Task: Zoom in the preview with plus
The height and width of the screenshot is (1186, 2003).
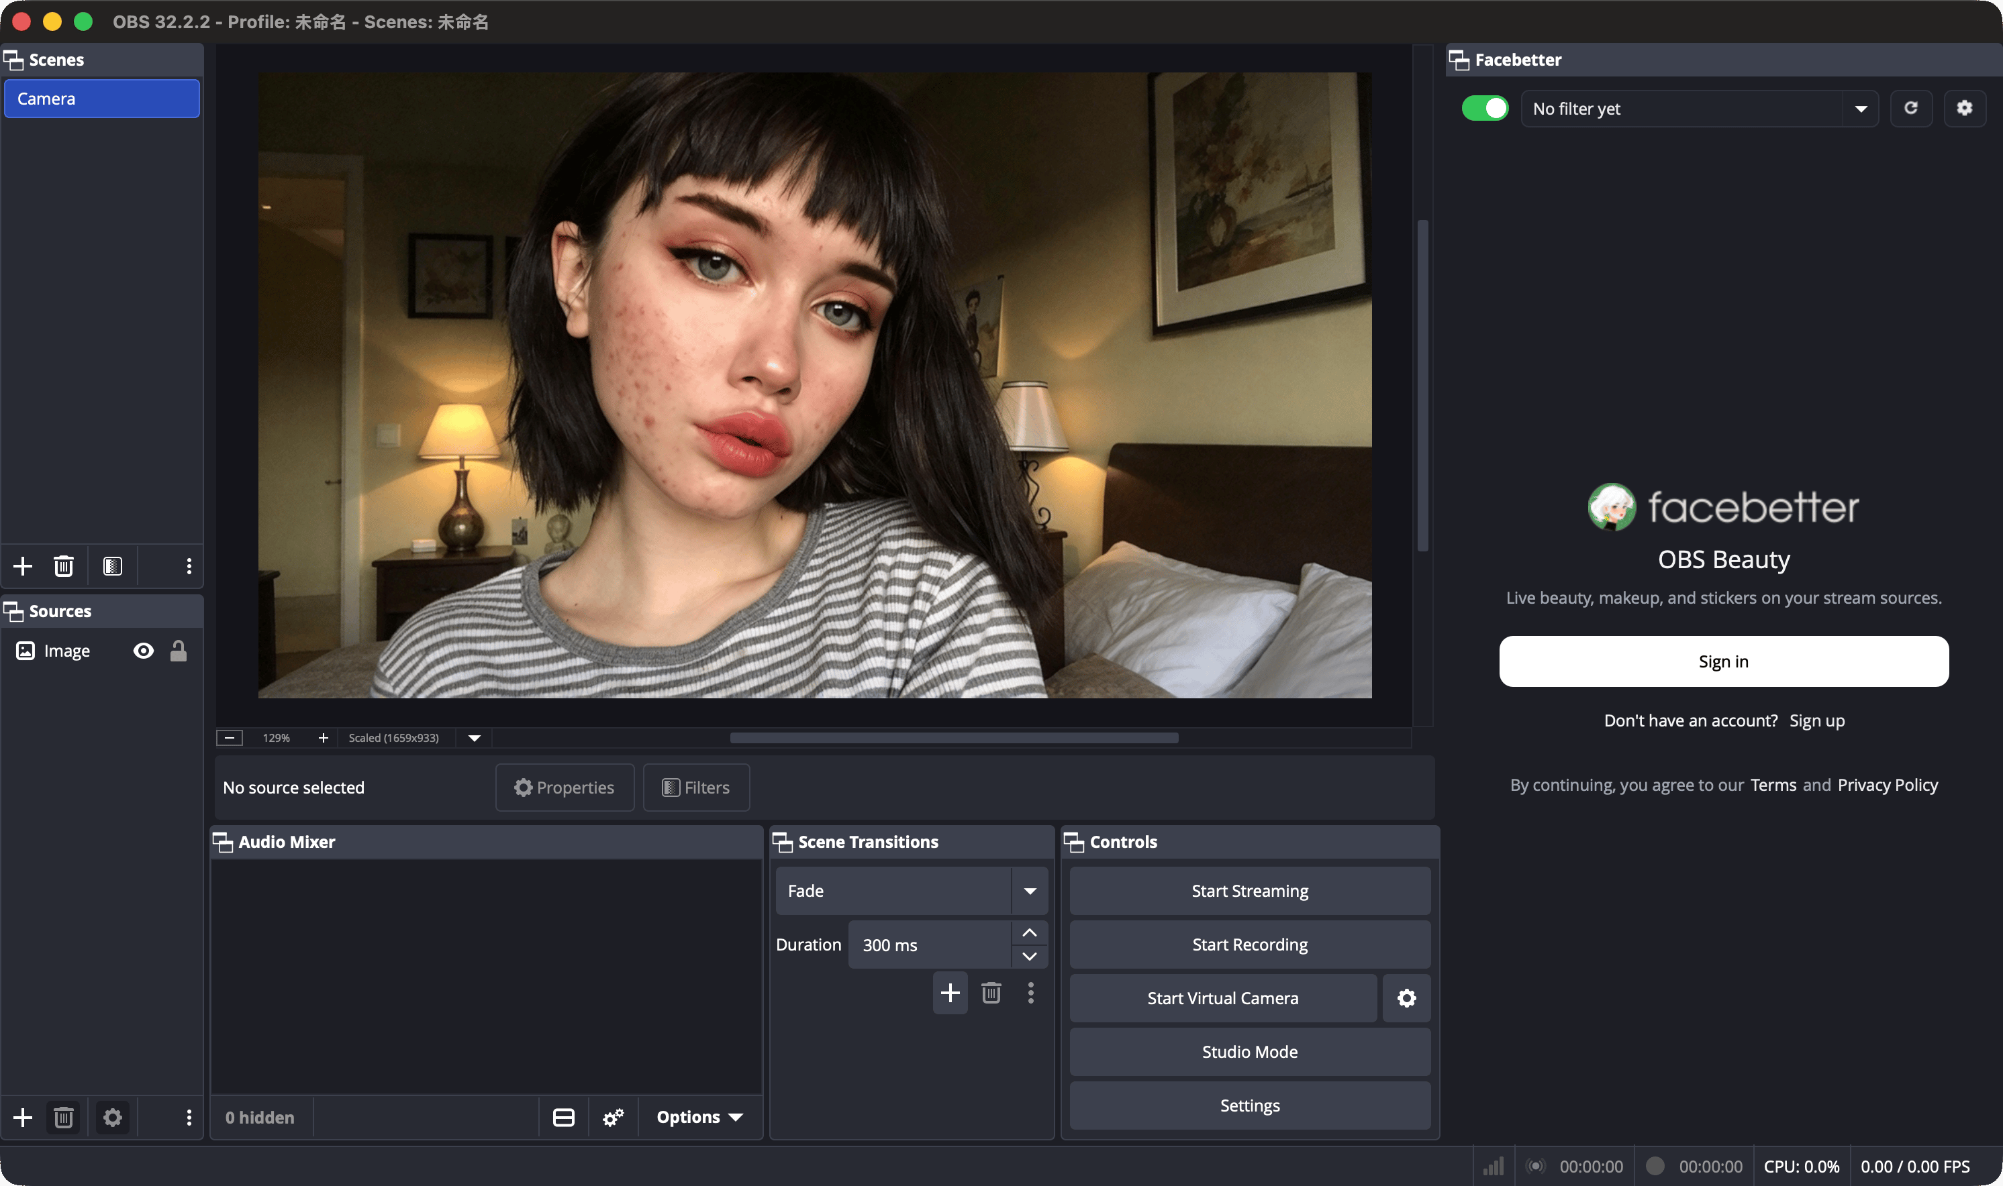Action: point(323,738)
